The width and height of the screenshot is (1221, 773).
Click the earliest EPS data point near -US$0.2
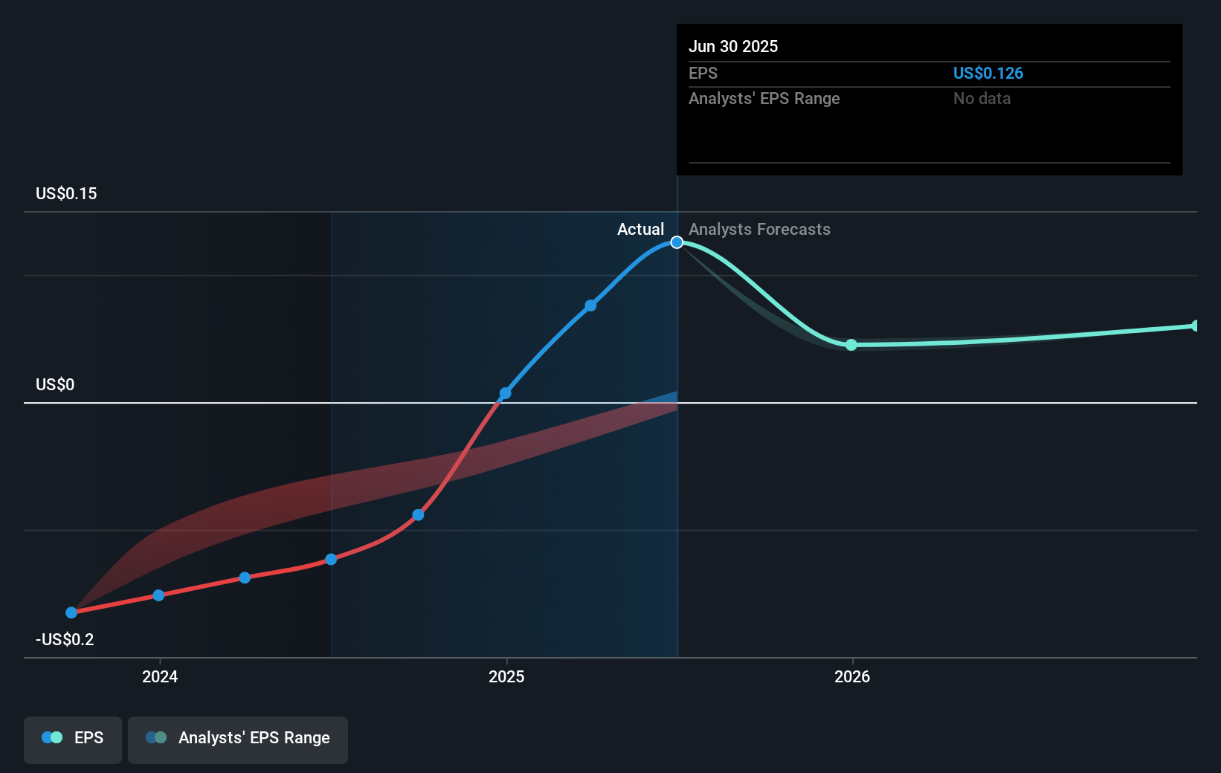[71, 612]
